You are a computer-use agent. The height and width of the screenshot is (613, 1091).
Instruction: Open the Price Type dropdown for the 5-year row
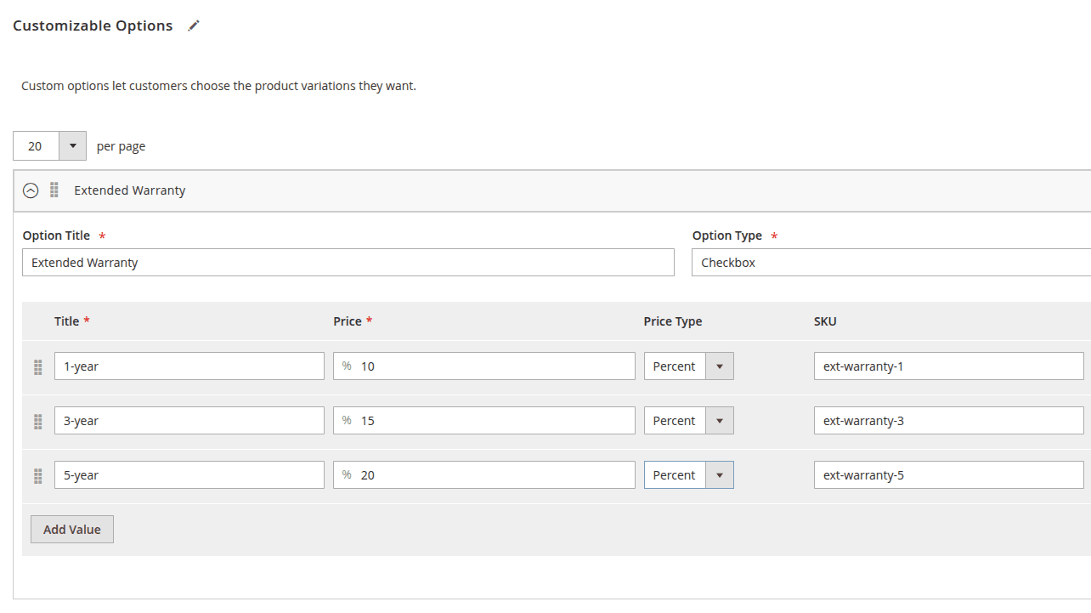(721, 474)
